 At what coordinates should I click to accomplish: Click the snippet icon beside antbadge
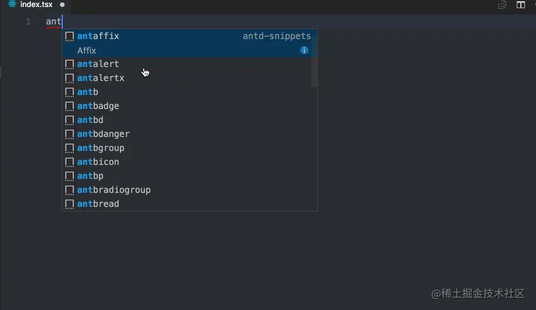click(70, 106)
